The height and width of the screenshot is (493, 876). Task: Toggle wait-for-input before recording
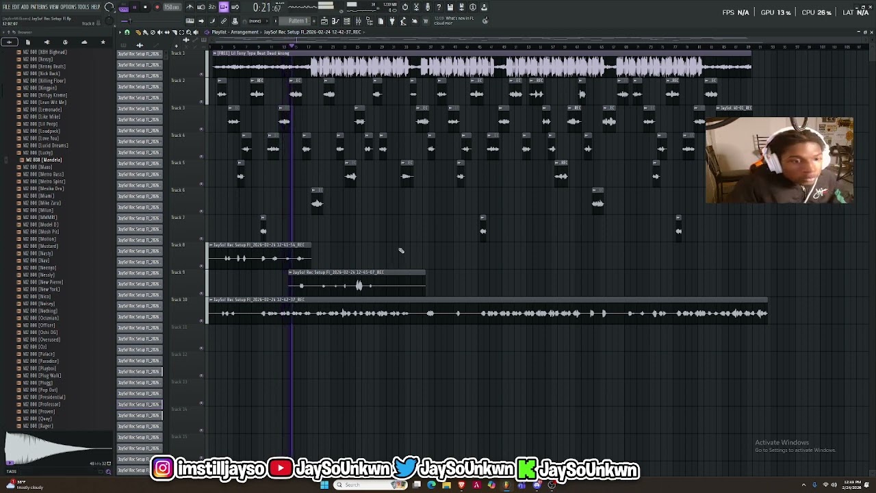pos(201,7)
